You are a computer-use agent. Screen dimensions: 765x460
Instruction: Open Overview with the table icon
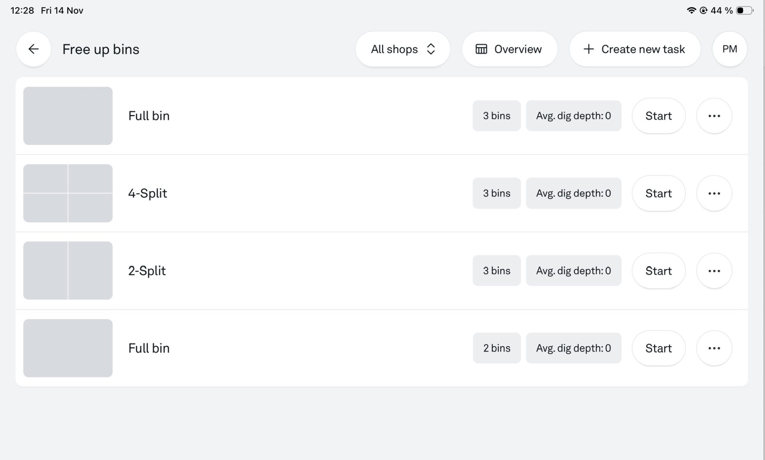509,49
